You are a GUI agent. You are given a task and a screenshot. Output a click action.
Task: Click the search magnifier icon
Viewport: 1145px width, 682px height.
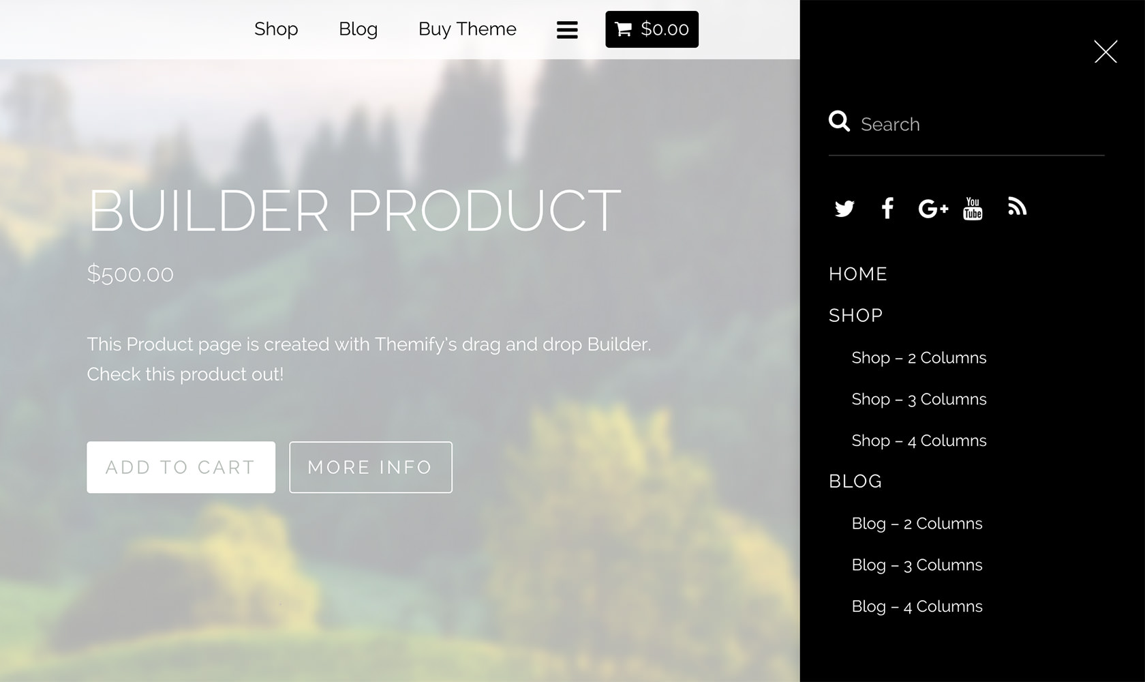pyautogui.click(x=839, y=121)
